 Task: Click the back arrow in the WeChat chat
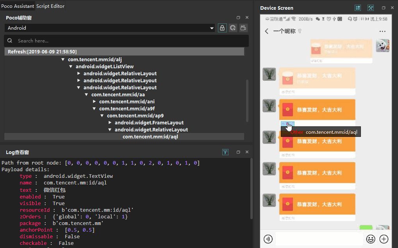tap(267, 31)
